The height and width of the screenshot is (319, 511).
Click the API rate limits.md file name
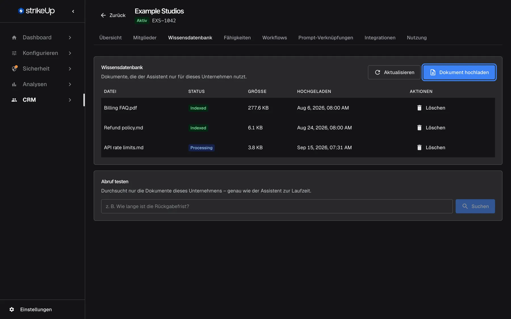[124, 147]
